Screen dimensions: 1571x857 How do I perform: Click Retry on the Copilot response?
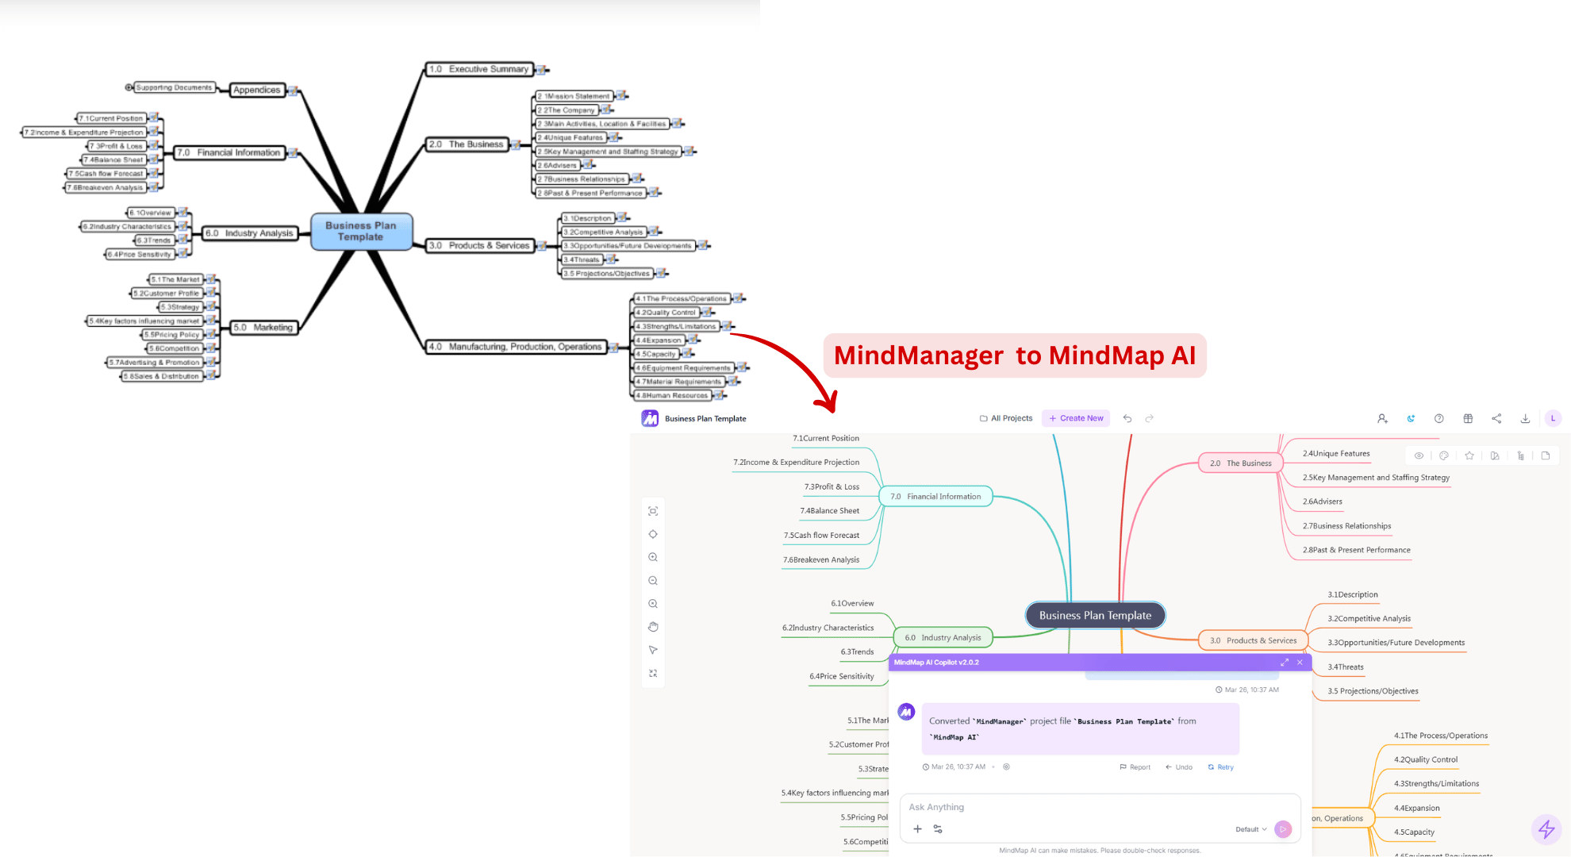pyautogui.click(x=1220, y=767)
